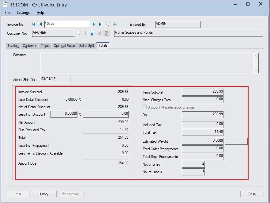Click the Close button at bottom
Screen dimensions: 270x203
click(252, 194)
